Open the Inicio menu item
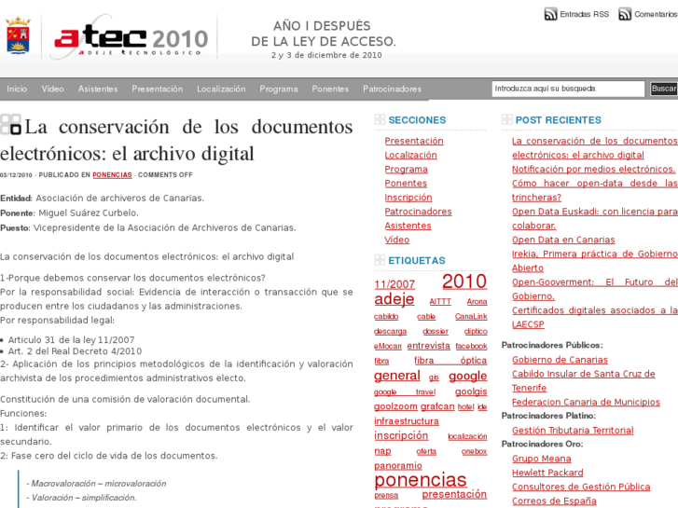678x508 pixels. [17, 89]
